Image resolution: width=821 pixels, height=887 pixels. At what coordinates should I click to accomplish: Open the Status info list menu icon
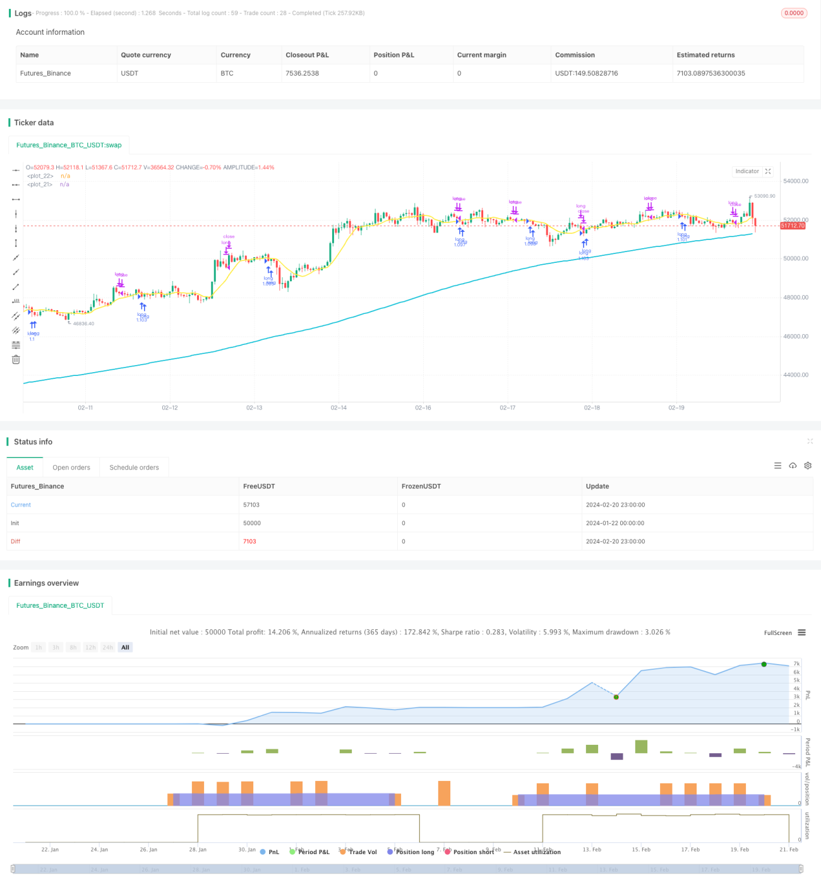777,466
